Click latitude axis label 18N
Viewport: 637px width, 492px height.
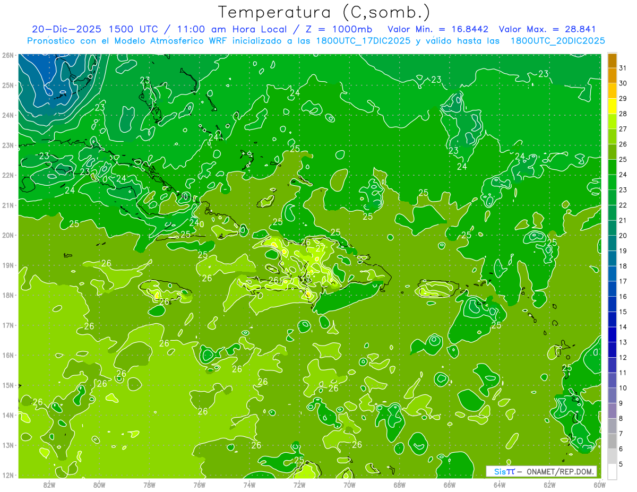click(x=8, y=295)
